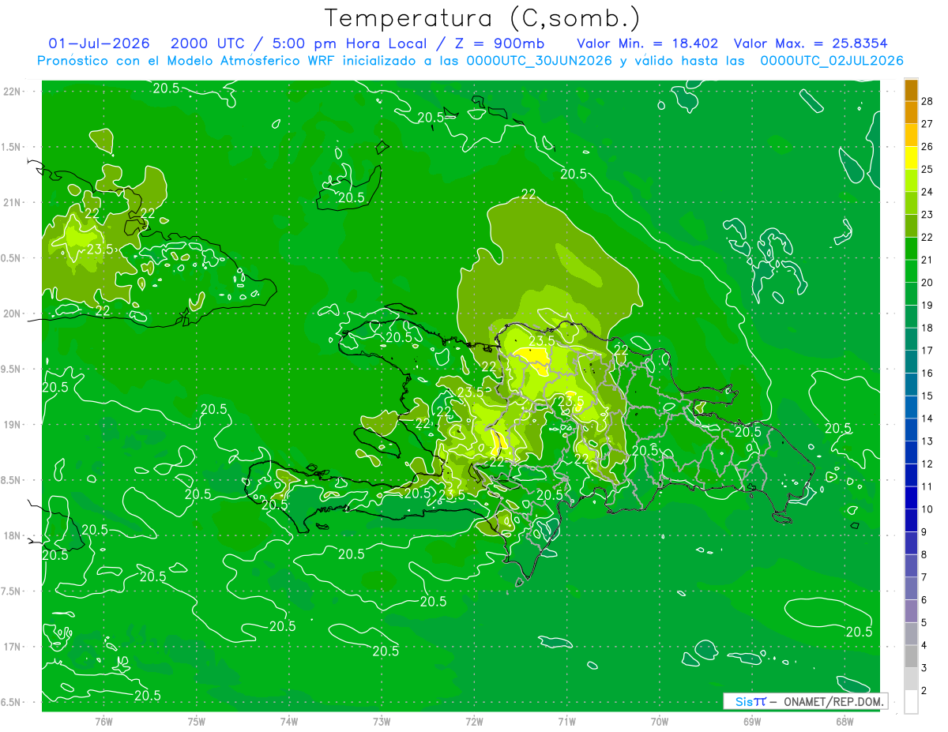Viewport: 948px width, 732px height.
Task: Click the "68W" longitude axis label
Action: pyautogui.click(x=845, y=721)
